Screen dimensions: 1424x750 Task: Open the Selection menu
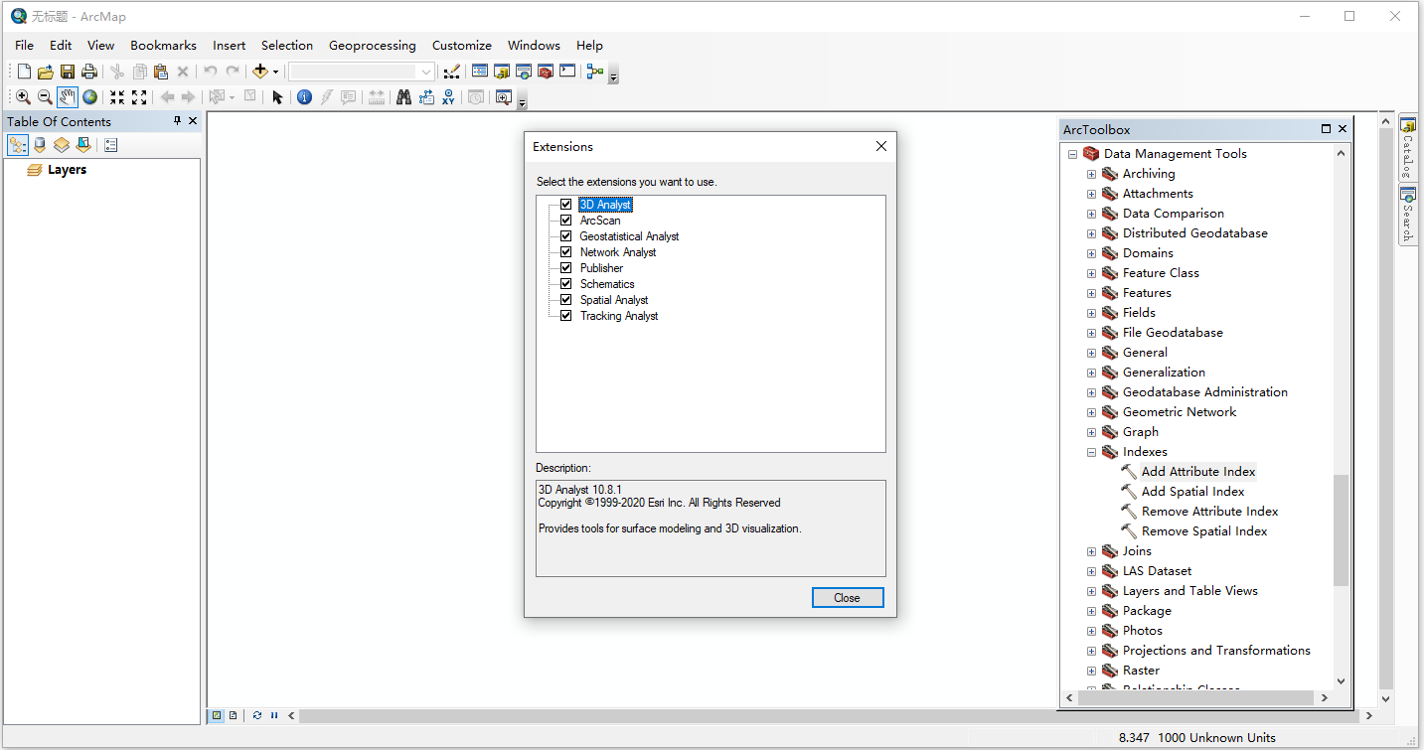pos(287,46)
